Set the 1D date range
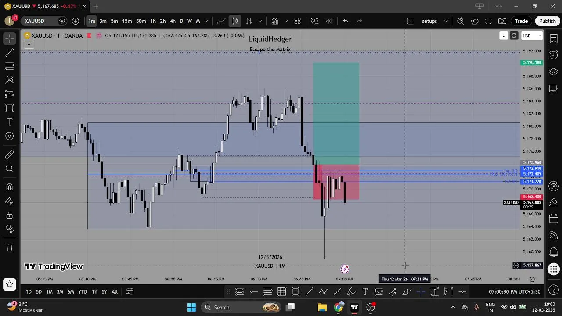The height and width of the screenshot is (316, 562). [x=29, y=291]
